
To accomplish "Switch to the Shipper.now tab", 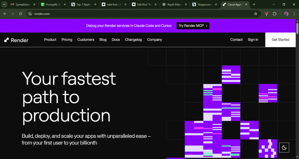I will click(205, 5).
